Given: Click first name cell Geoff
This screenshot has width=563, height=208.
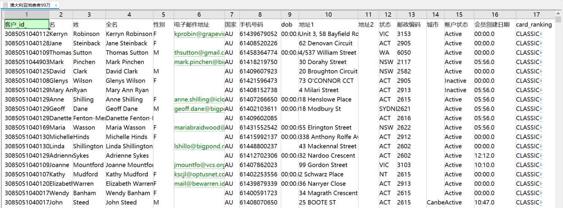Looking at the screenshot, I should pyautogui.click(x=61, y=109).
